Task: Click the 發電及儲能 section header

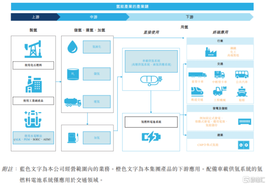Action: 220,109
